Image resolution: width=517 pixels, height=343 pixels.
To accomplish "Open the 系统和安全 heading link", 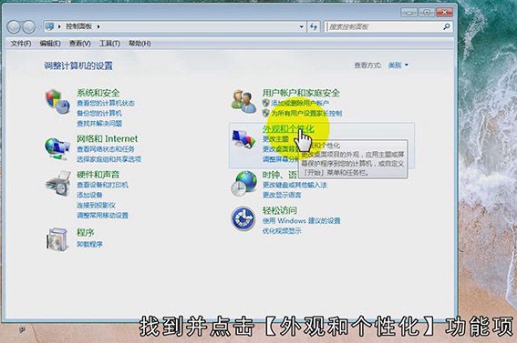I will pos(98,93).
